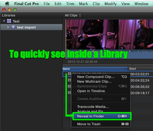Choose New Multicam Clip from context menu
Screen dimensions: 153x131
tap(101, 81)
